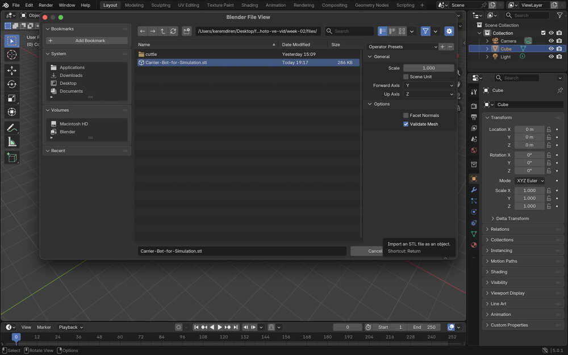The image size is (568, 355).
Task: Enable the Facet Normals checkbox
Action: (406, 115)
